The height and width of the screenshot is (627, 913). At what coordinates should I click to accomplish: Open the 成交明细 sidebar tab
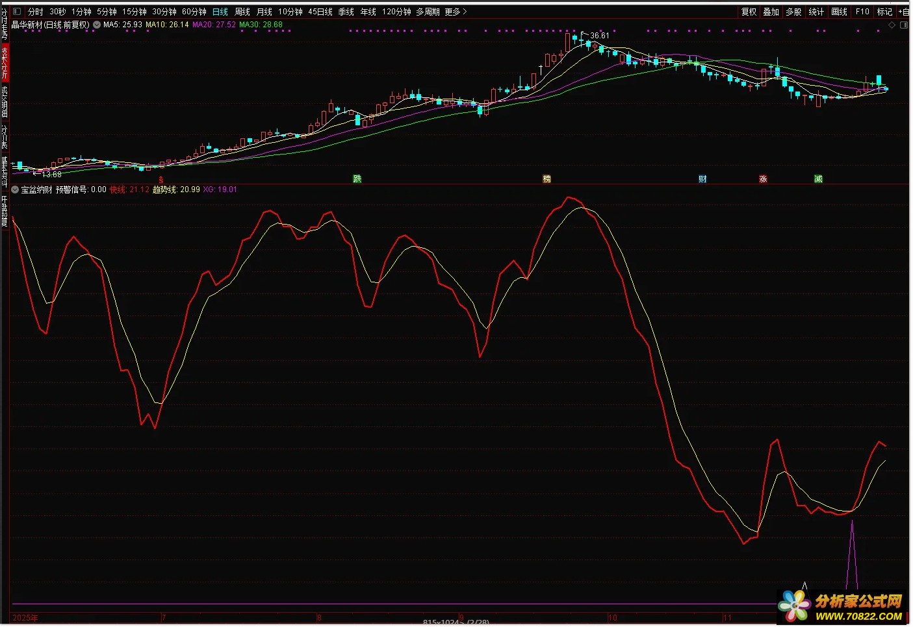5,101
